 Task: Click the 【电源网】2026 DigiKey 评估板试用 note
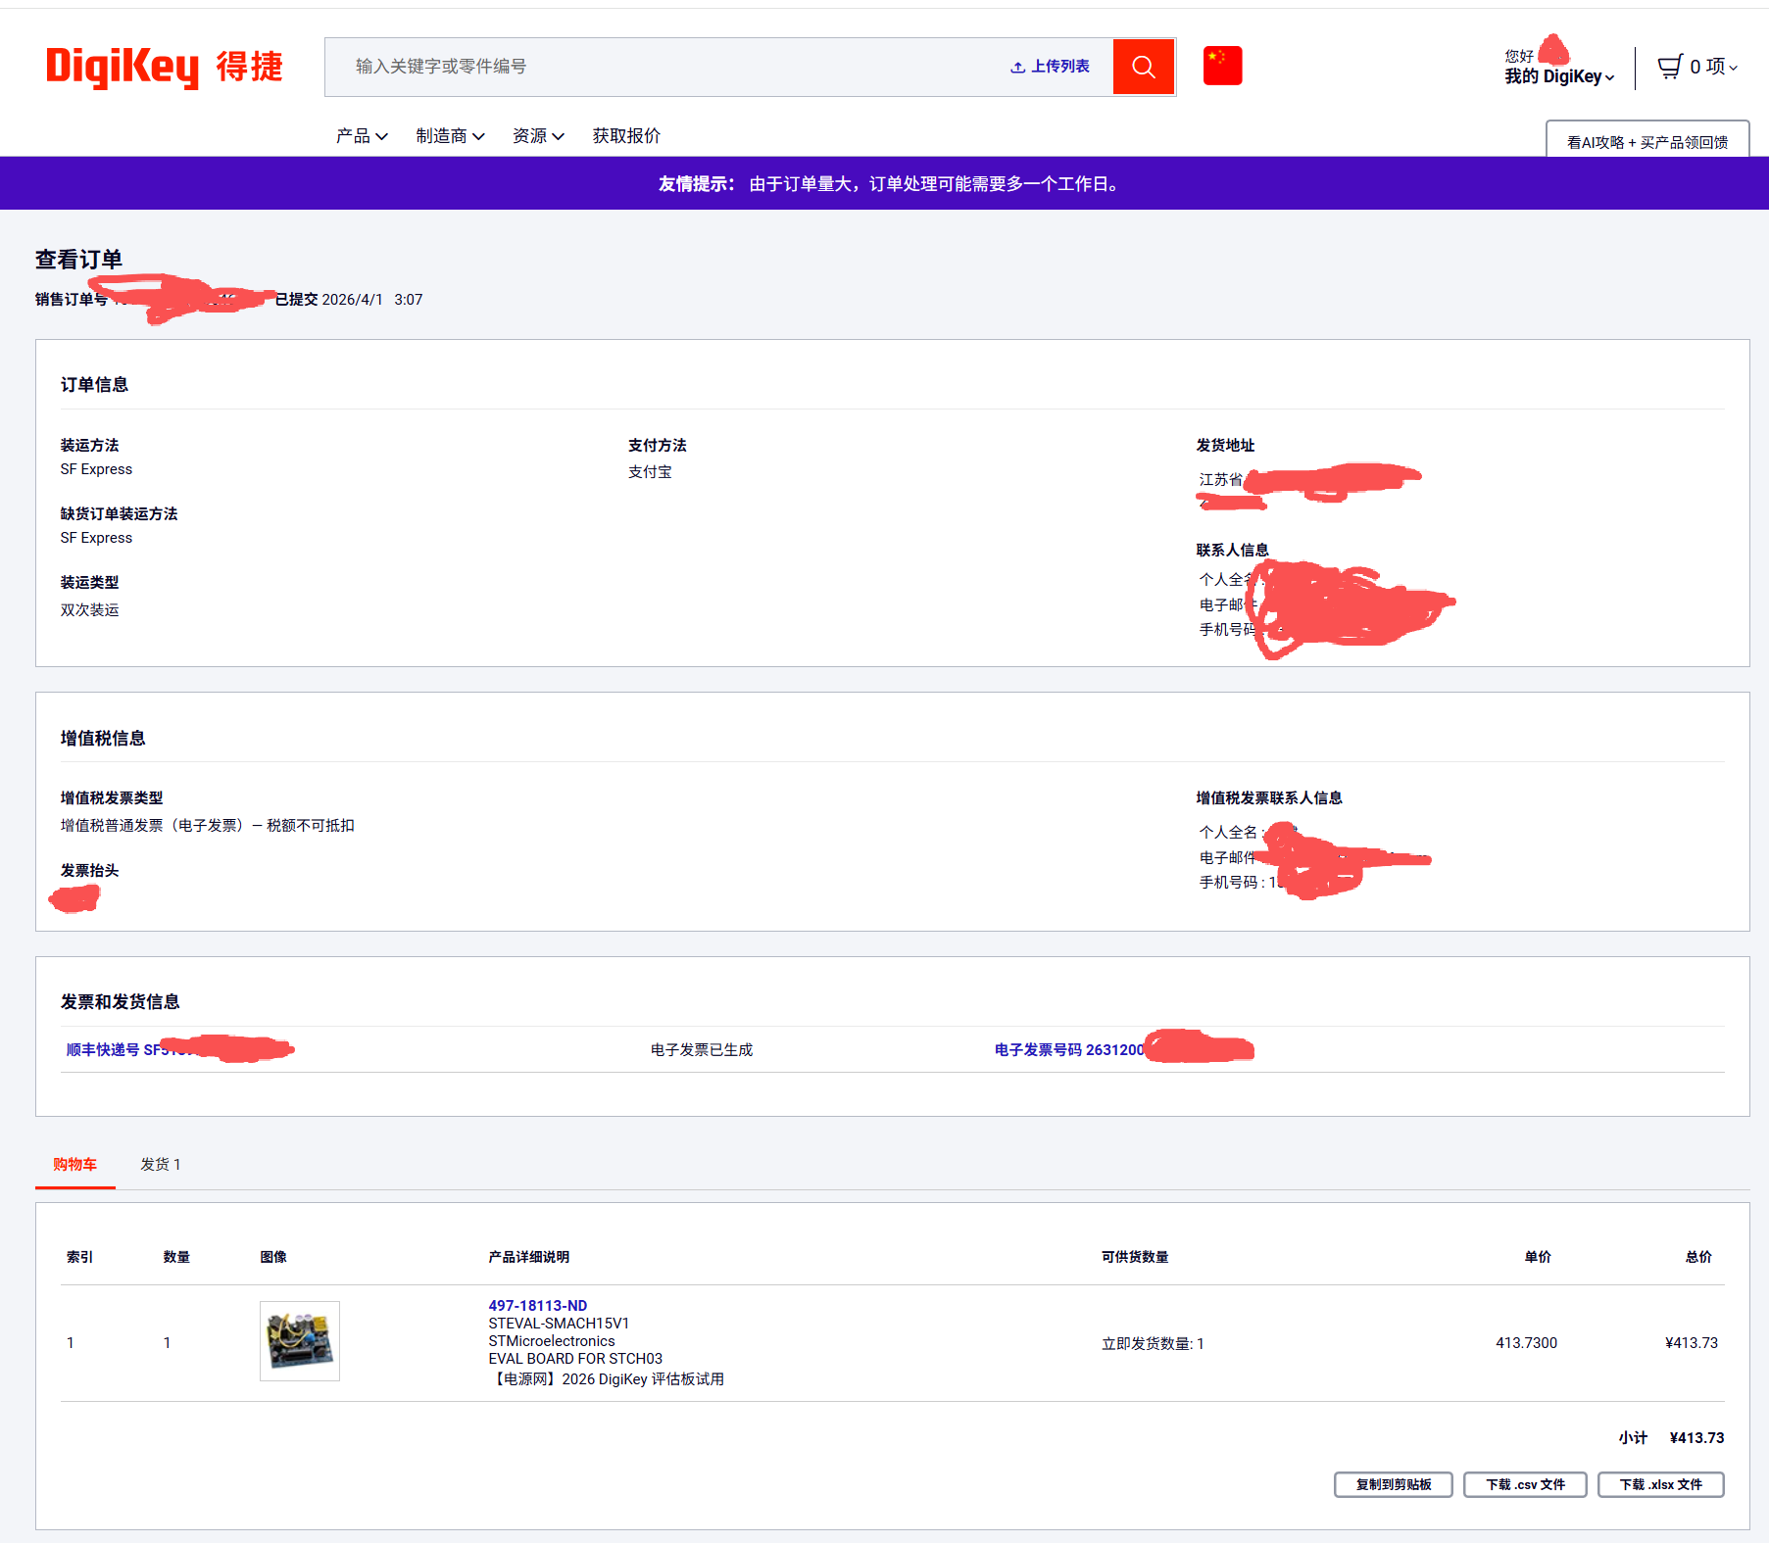[x=607, y=1378]
